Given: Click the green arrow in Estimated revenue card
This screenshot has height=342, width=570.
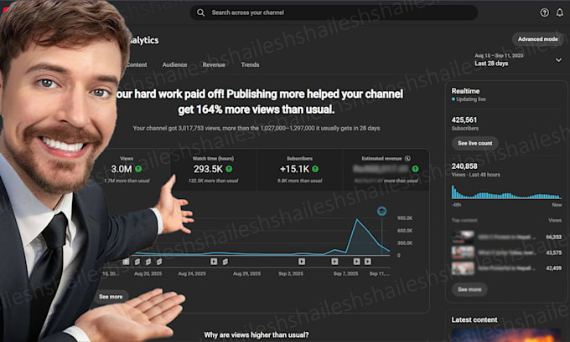Looking at the screenshot, I should click(415, 169).
